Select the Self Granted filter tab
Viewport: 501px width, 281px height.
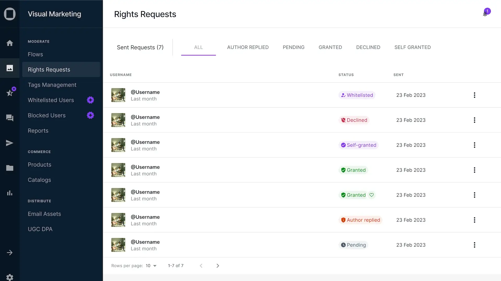coord(412,47)
